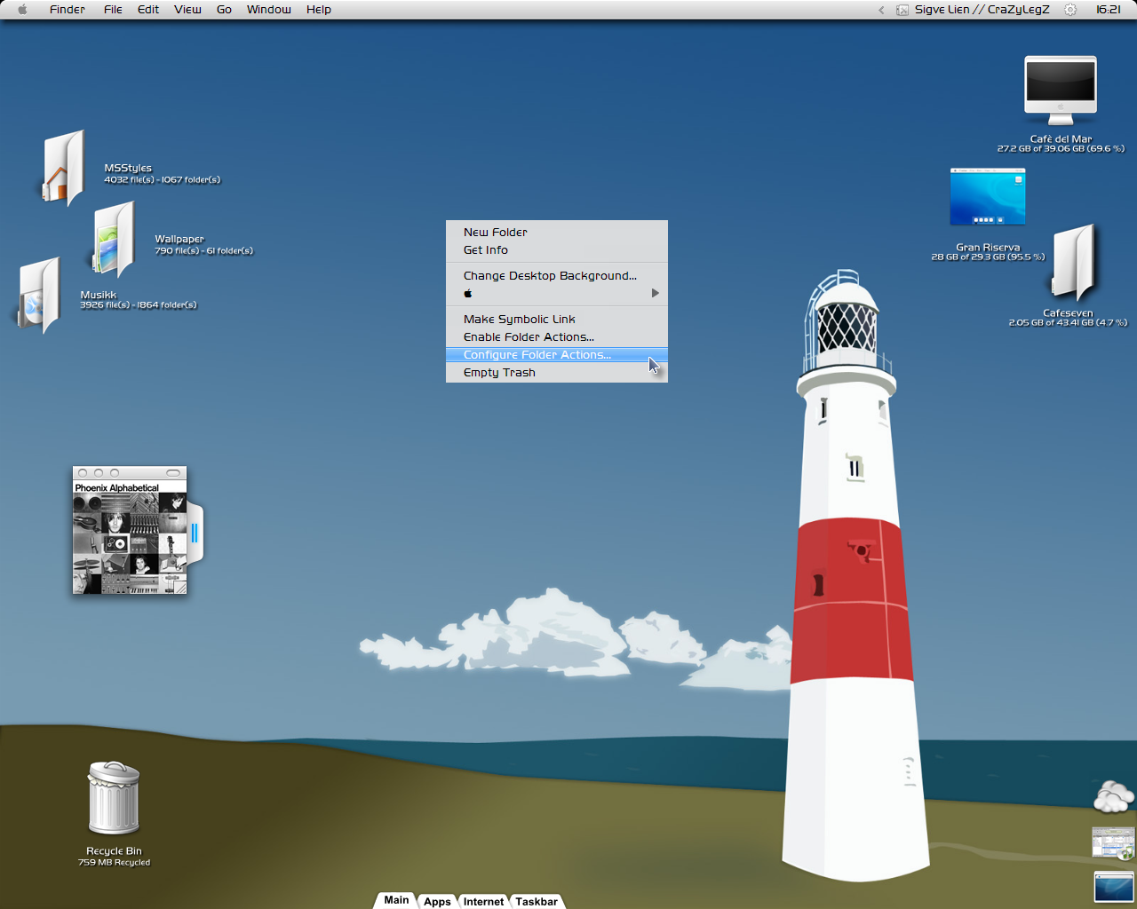1137x909 pixels.
Task: Open the Finder menu
Action: click(x=68, y=10)
